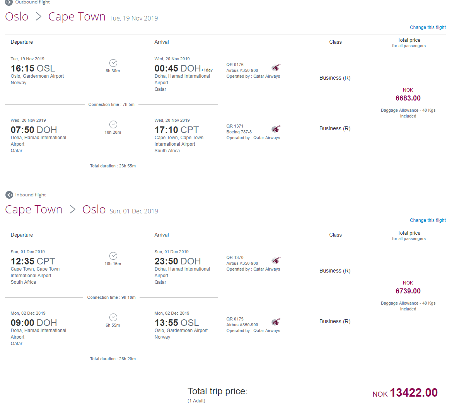Click Qatar Airways logo beside QR 1370

pyautogui.click(x=276, y=261)
